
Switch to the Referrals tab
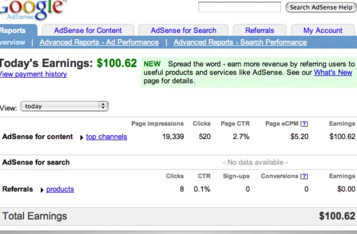[259, 30]
